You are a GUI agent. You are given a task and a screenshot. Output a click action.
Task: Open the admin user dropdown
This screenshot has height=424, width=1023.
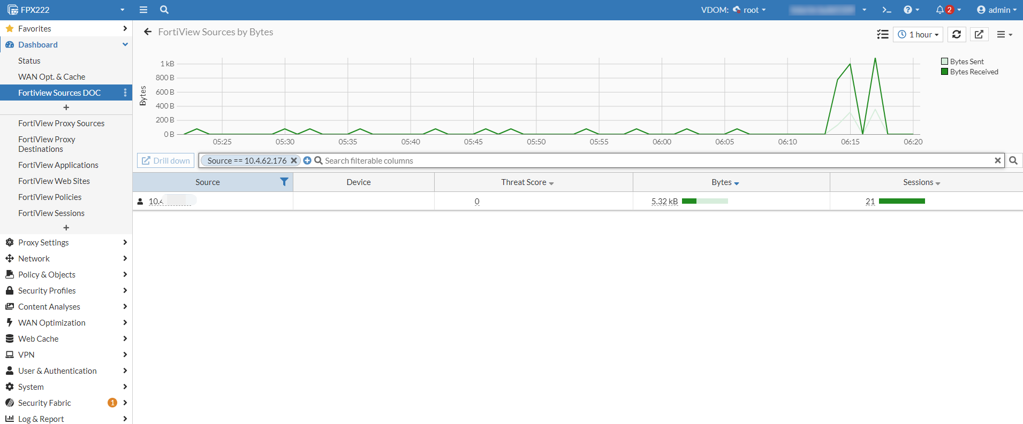996,10
